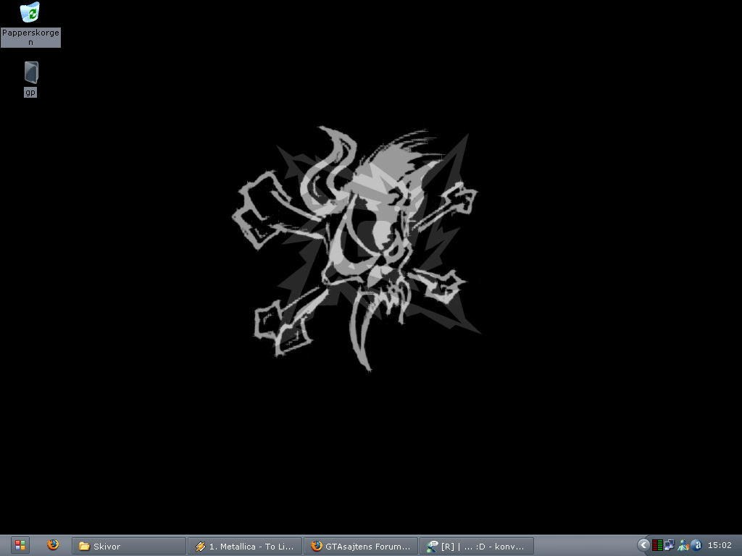Viewport: 742px width, 556px height.
Task: Switch to the Skivor folder window
Action: (129, 546)
